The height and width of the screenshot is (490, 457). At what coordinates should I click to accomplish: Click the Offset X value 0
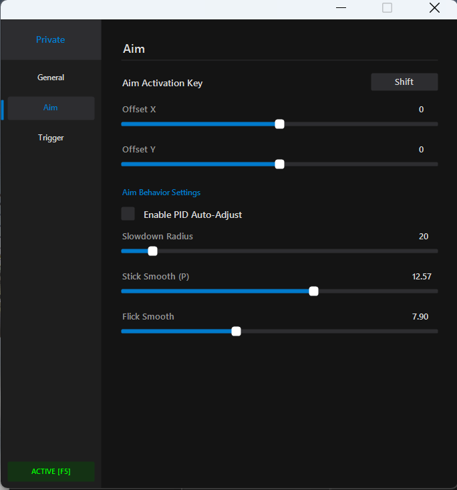click(421, 109)
